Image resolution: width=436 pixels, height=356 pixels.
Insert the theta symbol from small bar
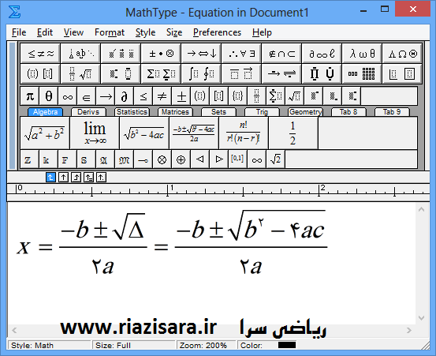[x=49, y=96]
